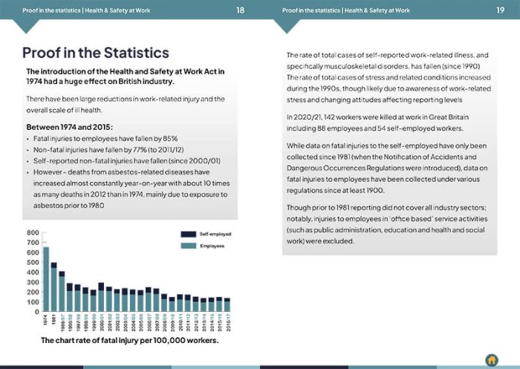Click right page header breadcrumb text
The image size is (520, 369).
(x=346, y=10)
